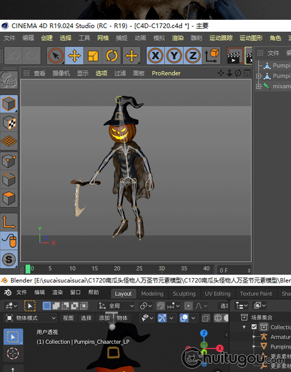The image size is (291, 372).
Task: Activate the Rotate tool in Cinema 4D
Action: click(x=112, y=56)
